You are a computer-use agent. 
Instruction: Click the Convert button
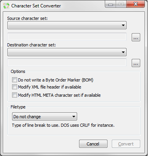[x=126, y=144]
